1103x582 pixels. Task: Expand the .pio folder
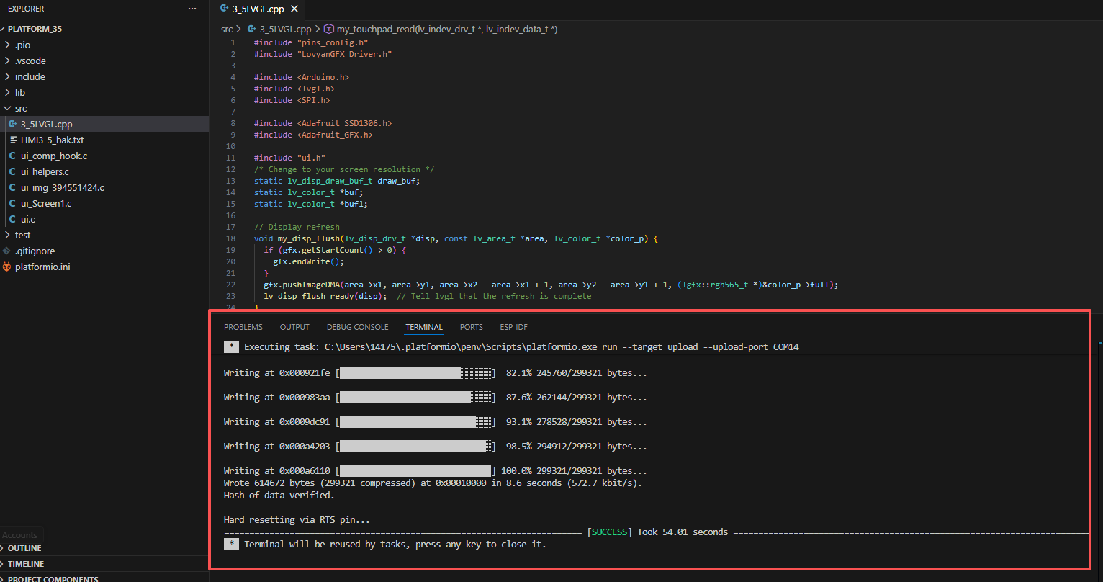point(22,45)
